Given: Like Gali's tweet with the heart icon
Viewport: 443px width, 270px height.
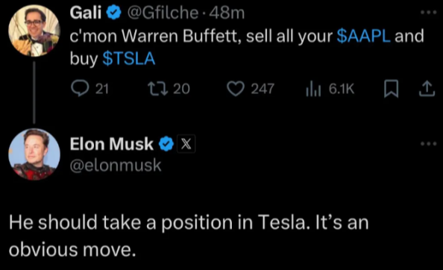Looking at the screenshot, I should pyautogui.click(x=236, y=89).
